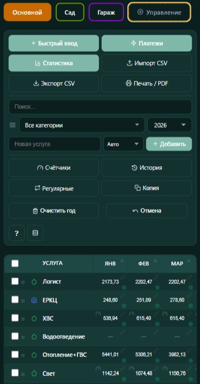Check the Логист row checkbox
Screen dimensions: 200x384
15,281
